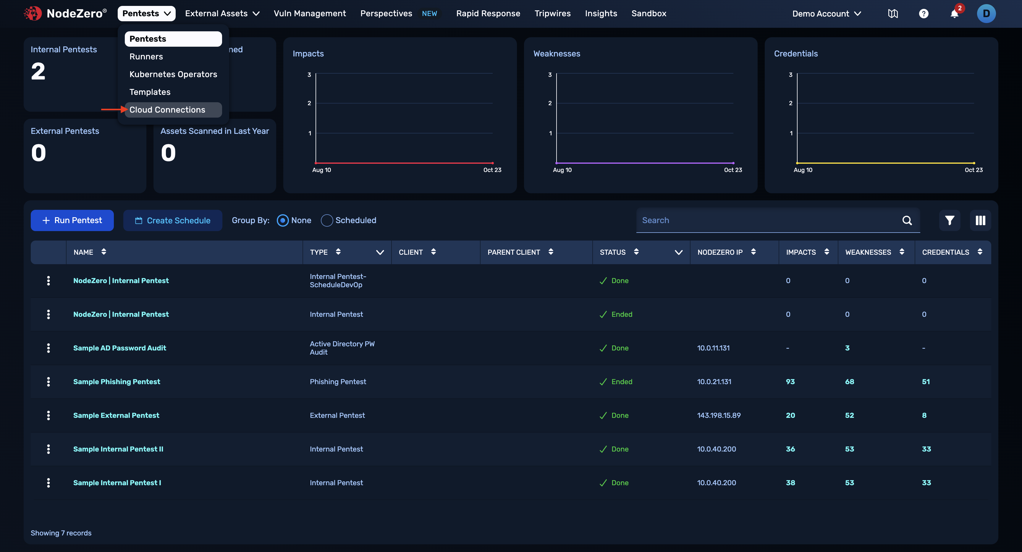Open the filter funnel icon
This screenshot has width=1022, height=552.
pos(949,220)
